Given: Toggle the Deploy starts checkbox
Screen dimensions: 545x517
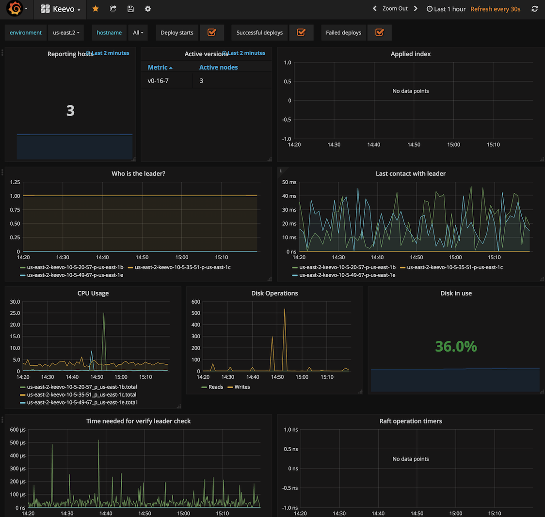Looking at the screenshot, I should coord(212,32).
